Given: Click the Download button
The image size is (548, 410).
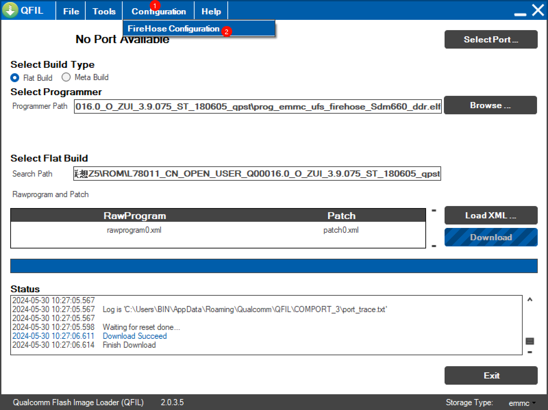Looking at the screenshot, I should tap(491, 237).
